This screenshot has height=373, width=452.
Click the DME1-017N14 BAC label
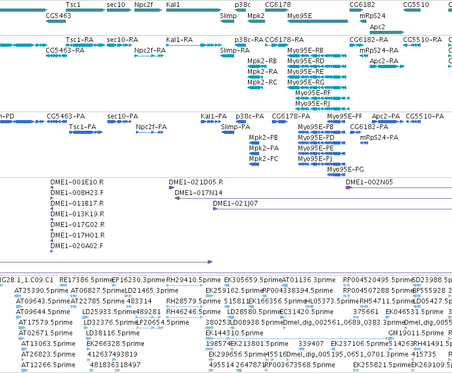[199, 193]
